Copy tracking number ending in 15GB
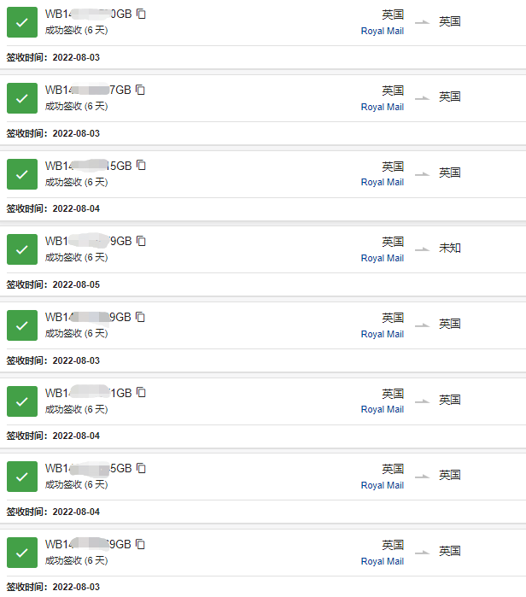 [141, 166]
